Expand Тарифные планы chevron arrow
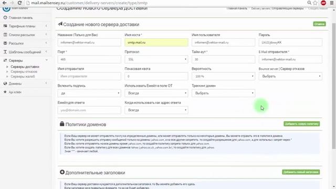Screen dimensions: 336x189 pos(46,26)
